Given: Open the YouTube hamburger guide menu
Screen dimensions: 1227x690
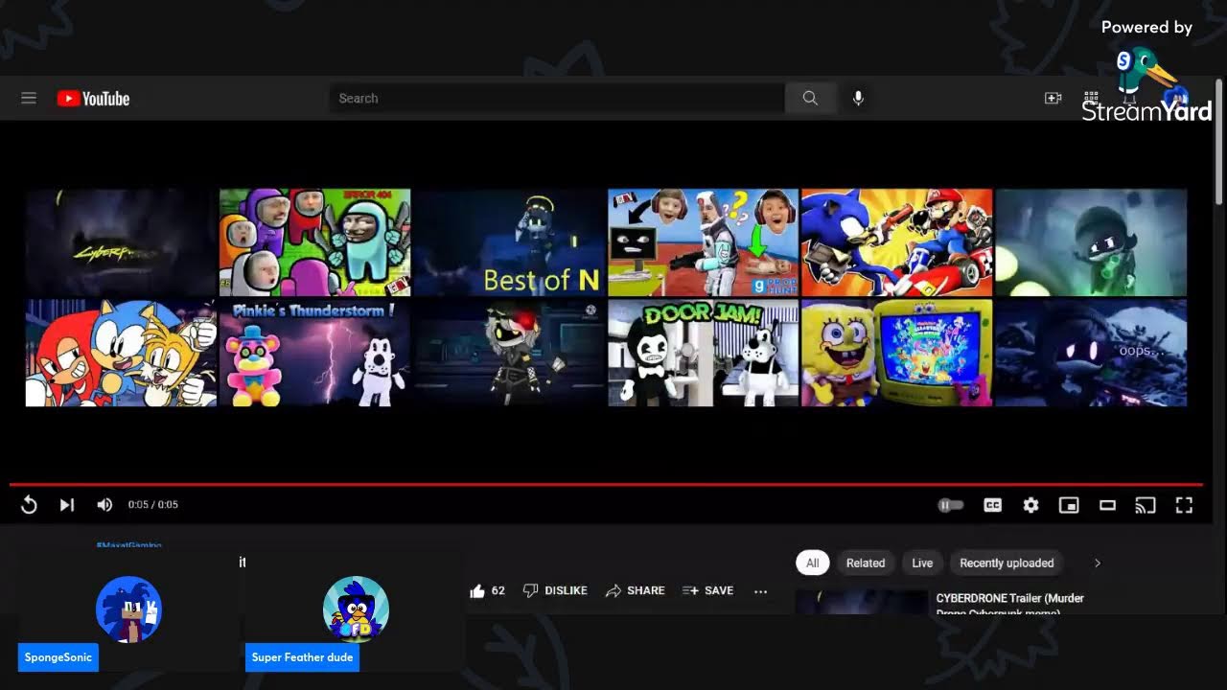Looking at the screenshot, I should point(29,99).
